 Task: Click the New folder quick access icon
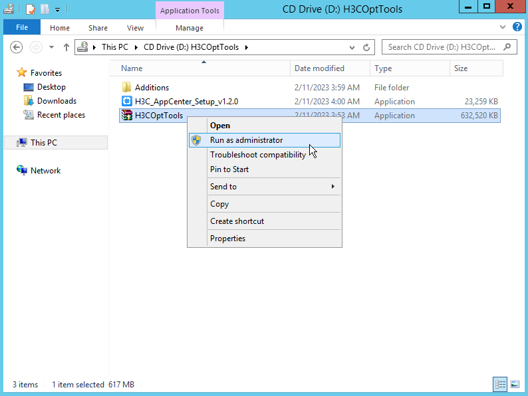tap(45, 9)
